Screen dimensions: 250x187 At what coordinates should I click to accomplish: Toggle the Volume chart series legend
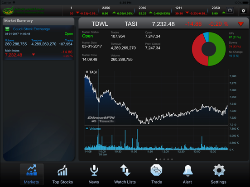click(93, 129)
